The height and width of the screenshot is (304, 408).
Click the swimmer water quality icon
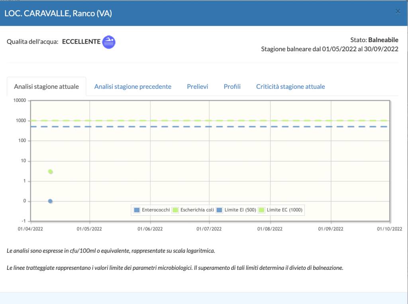click(109, 42)
